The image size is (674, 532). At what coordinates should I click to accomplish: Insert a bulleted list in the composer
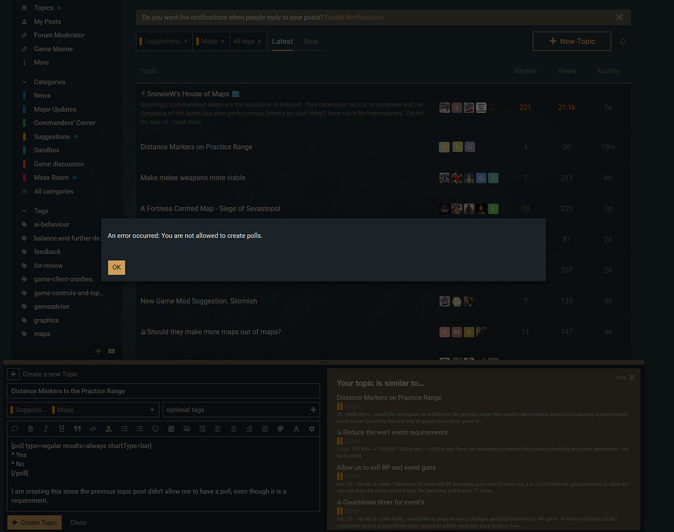(x=124, y=428)
